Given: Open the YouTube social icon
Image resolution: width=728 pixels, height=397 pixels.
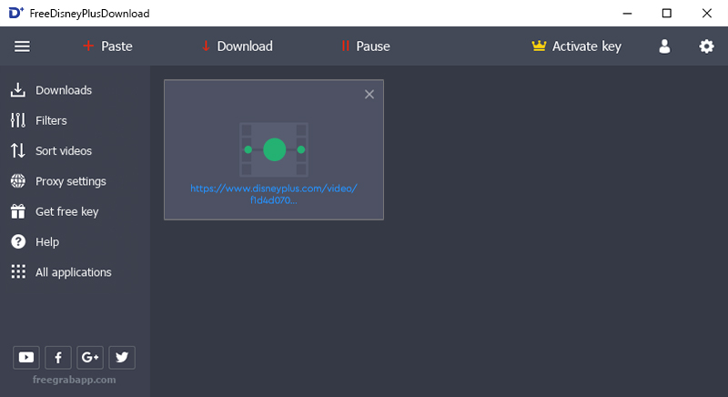Looking at the screenshot, I should 26,357.
